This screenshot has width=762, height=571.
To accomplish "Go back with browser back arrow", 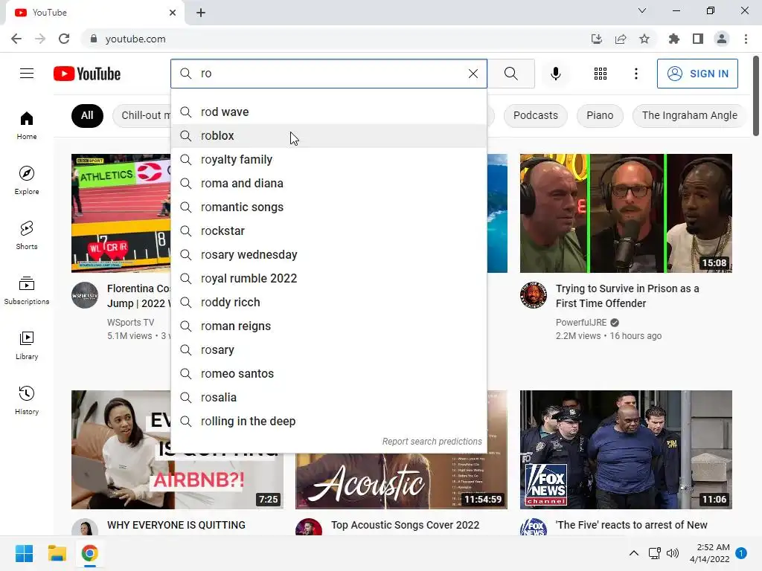I will click(16, 39).
